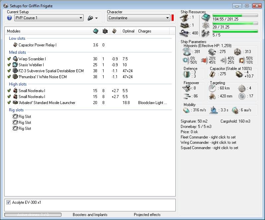Image resolution: width=265 pixels, height=220 pixels.
Task: Click the Squad Commander right click to set text
Action: (x=209, y=148)
